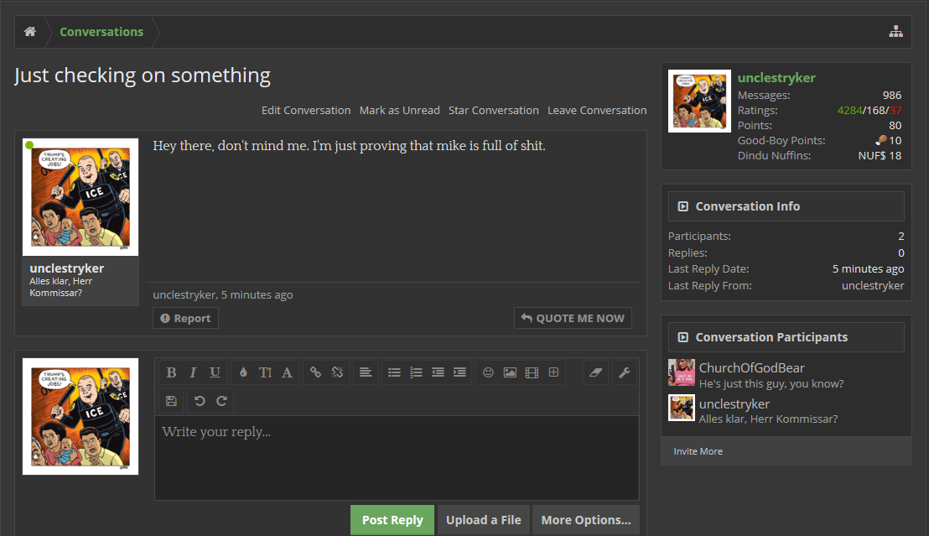Toggle Underline formatting in editor
The width and height of the screenshot is (929, 536).
[x=215, y=372]
